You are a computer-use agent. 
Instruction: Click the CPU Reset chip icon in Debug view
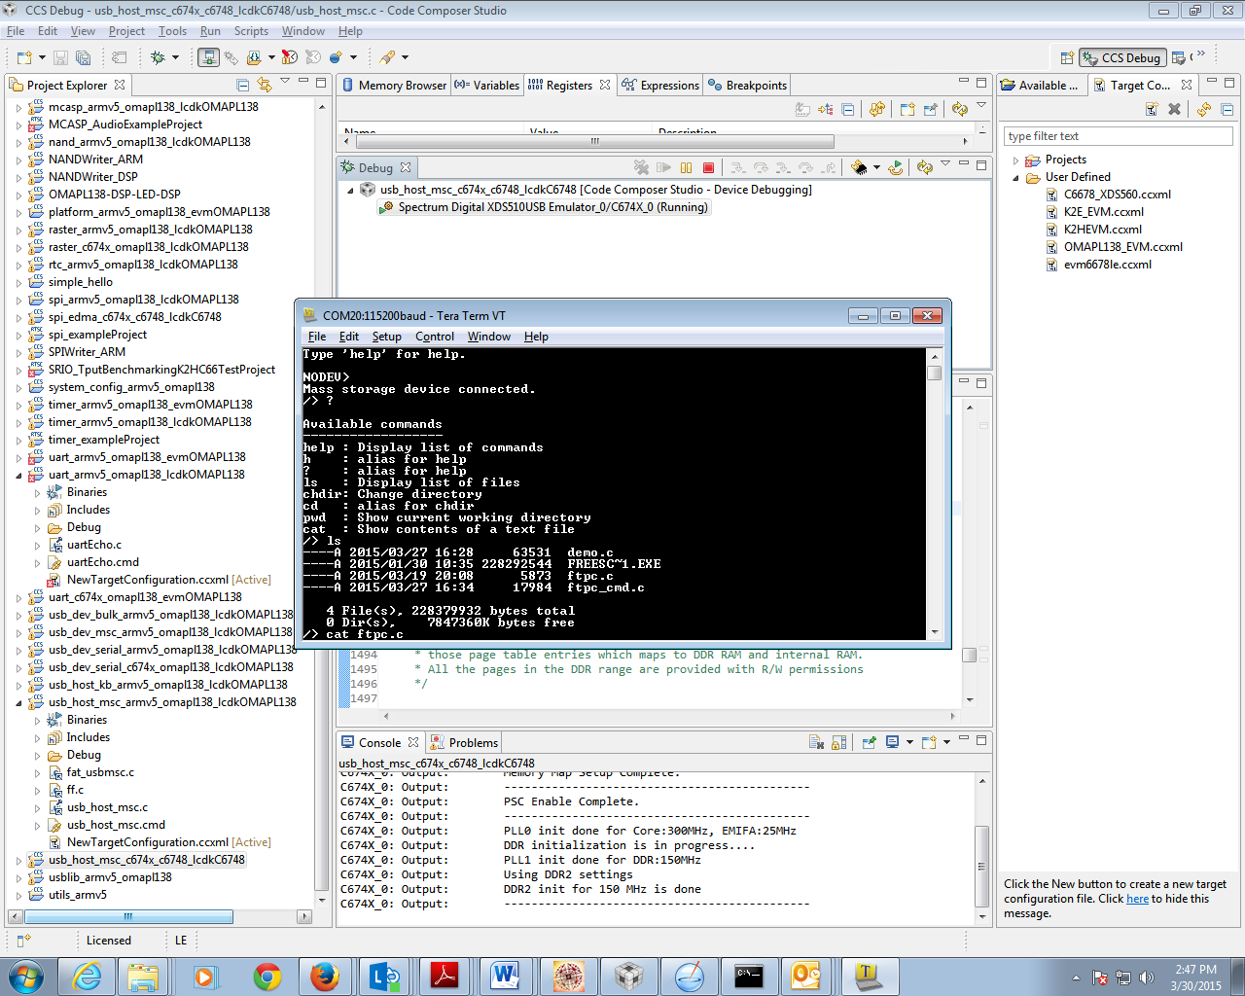(x=859, y=168)
